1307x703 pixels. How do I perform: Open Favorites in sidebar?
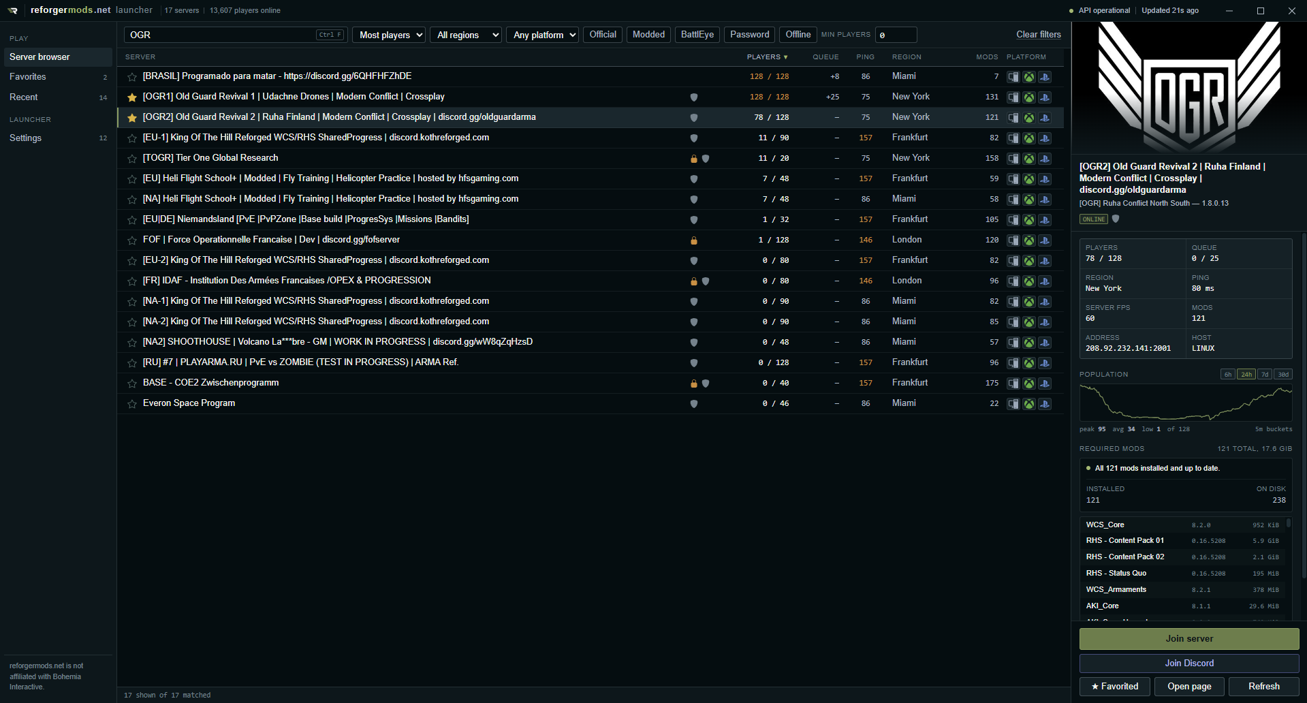[58, 77]
